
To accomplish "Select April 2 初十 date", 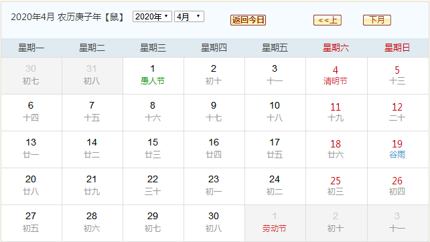I will coord(214,76).
